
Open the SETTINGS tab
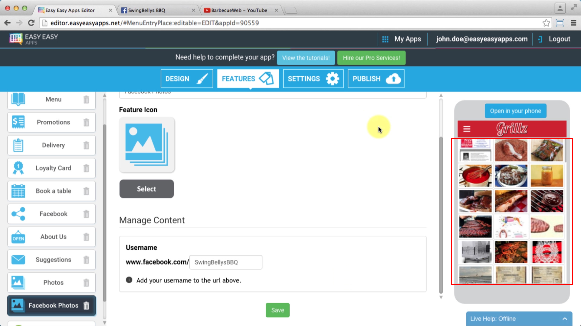coord(313,78)
